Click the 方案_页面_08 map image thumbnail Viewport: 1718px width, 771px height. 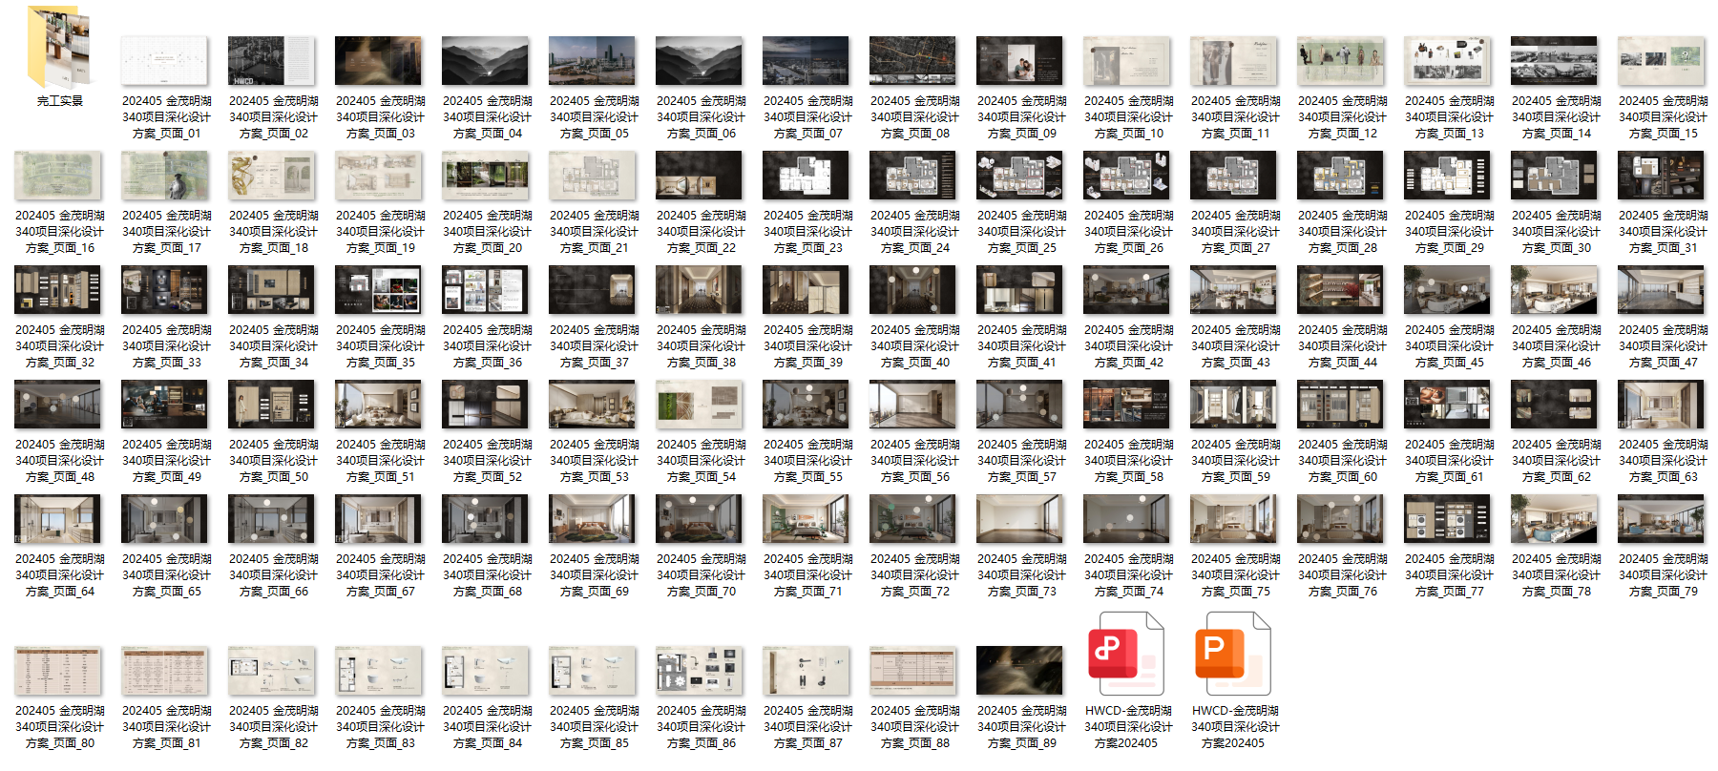click(x=913, y=61)
